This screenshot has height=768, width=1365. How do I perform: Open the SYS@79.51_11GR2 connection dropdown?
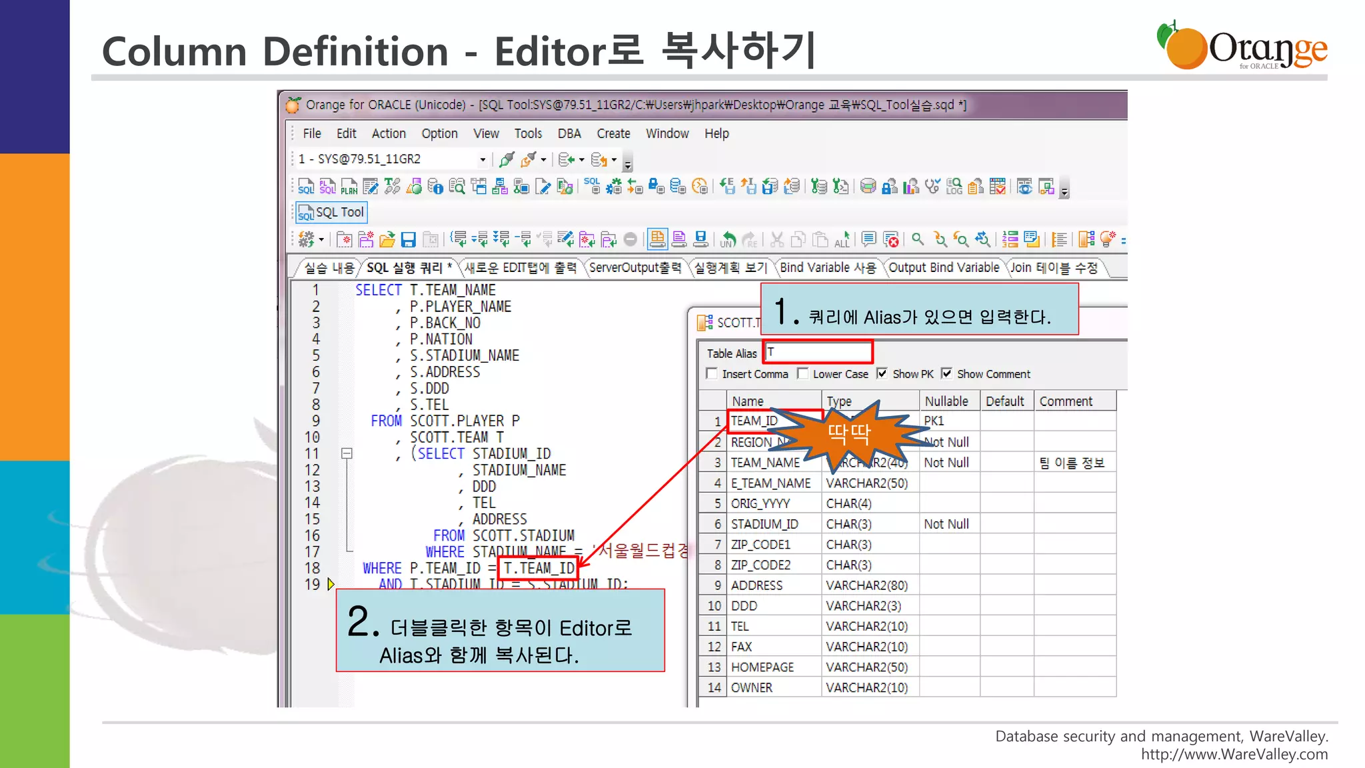click(x=483, y=159)
